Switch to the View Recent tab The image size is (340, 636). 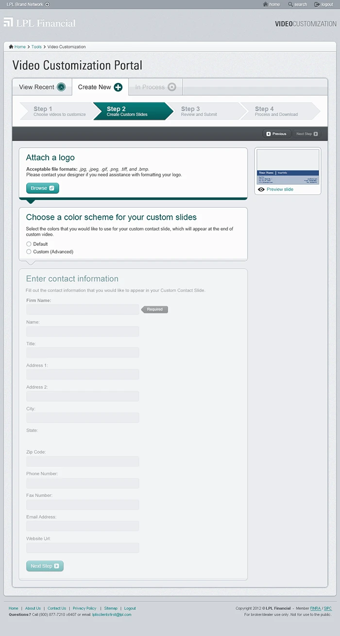click(42, 87)
